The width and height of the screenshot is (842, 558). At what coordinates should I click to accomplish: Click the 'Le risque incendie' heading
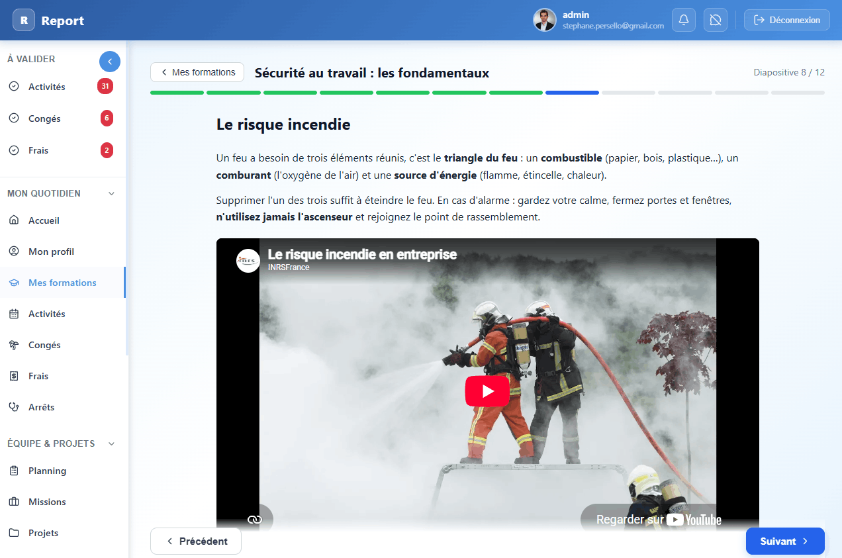[x=283, y=124]
